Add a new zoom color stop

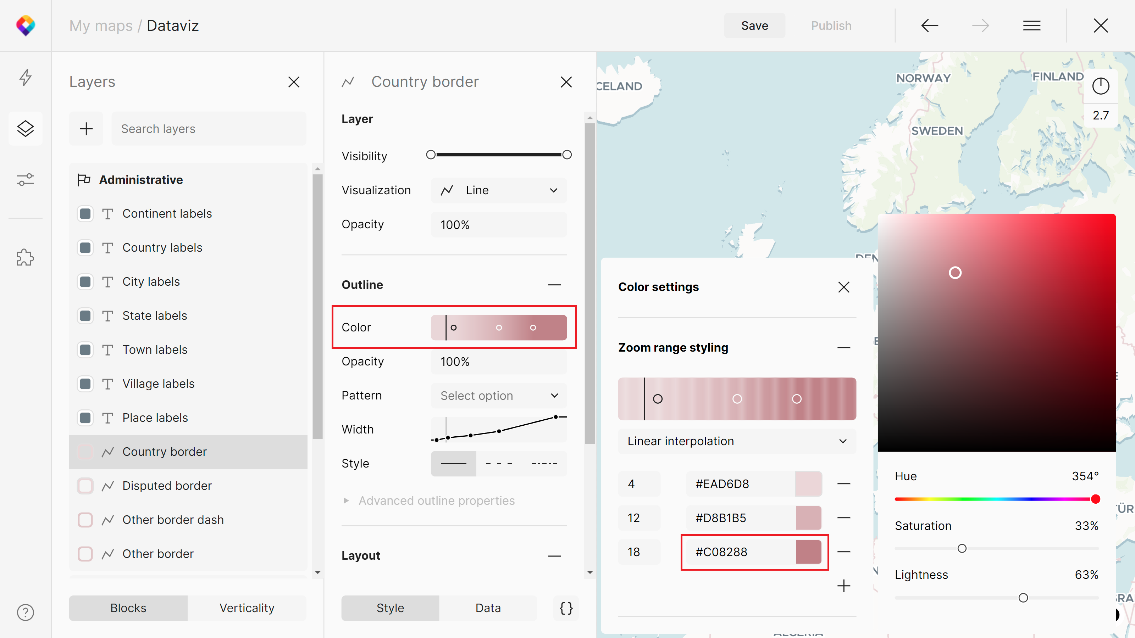843,586
